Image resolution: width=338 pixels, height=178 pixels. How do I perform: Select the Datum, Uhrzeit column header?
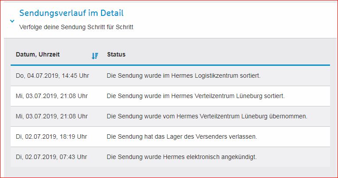[x=38, y=54]
